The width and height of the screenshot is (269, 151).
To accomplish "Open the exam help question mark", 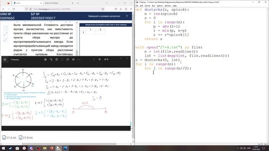I will [127, 16].
